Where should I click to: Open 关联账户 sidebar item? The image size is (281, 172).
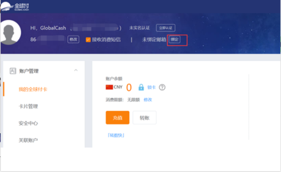[x=28, y=140]
